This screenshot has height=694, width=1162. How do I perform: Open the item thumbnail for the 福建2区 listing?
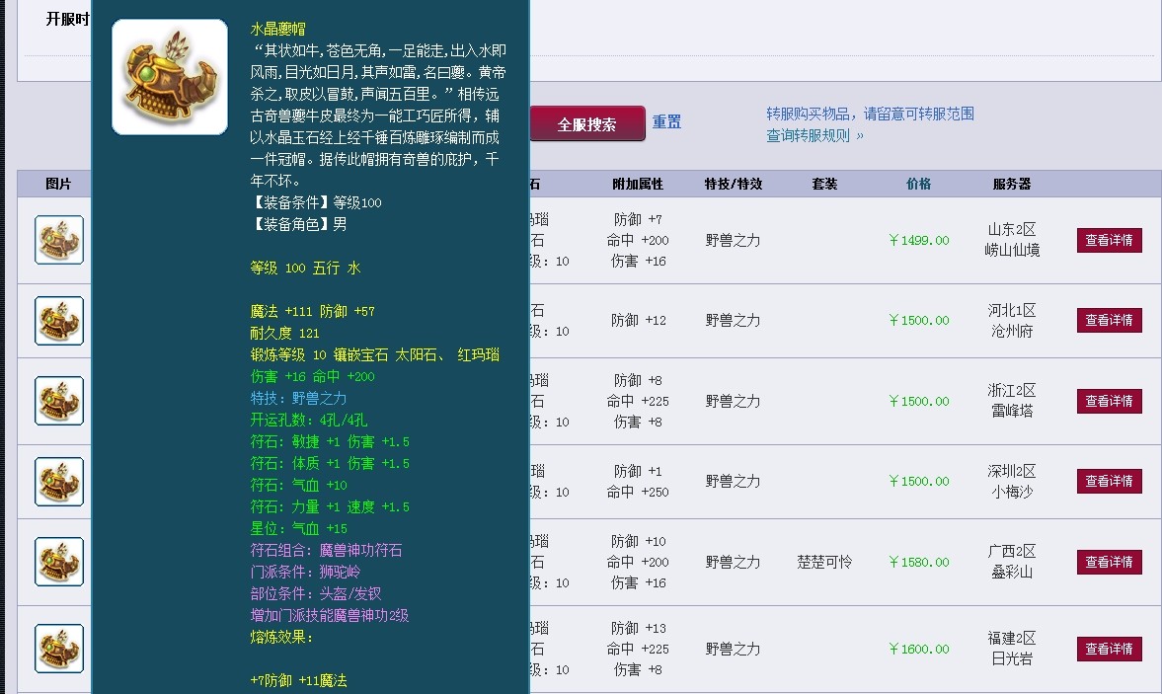[59, 649]
